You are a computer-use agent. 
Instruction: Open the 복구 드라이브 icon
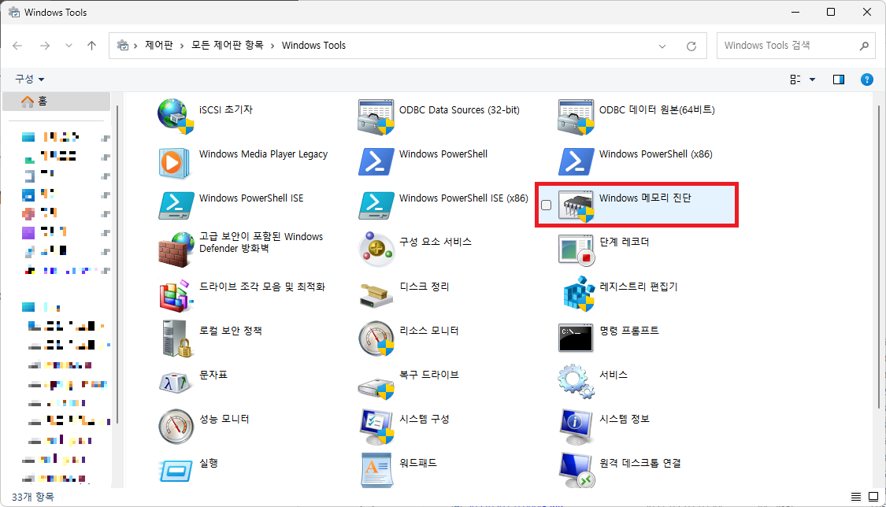pyautogui.click(x=376, y=388)
